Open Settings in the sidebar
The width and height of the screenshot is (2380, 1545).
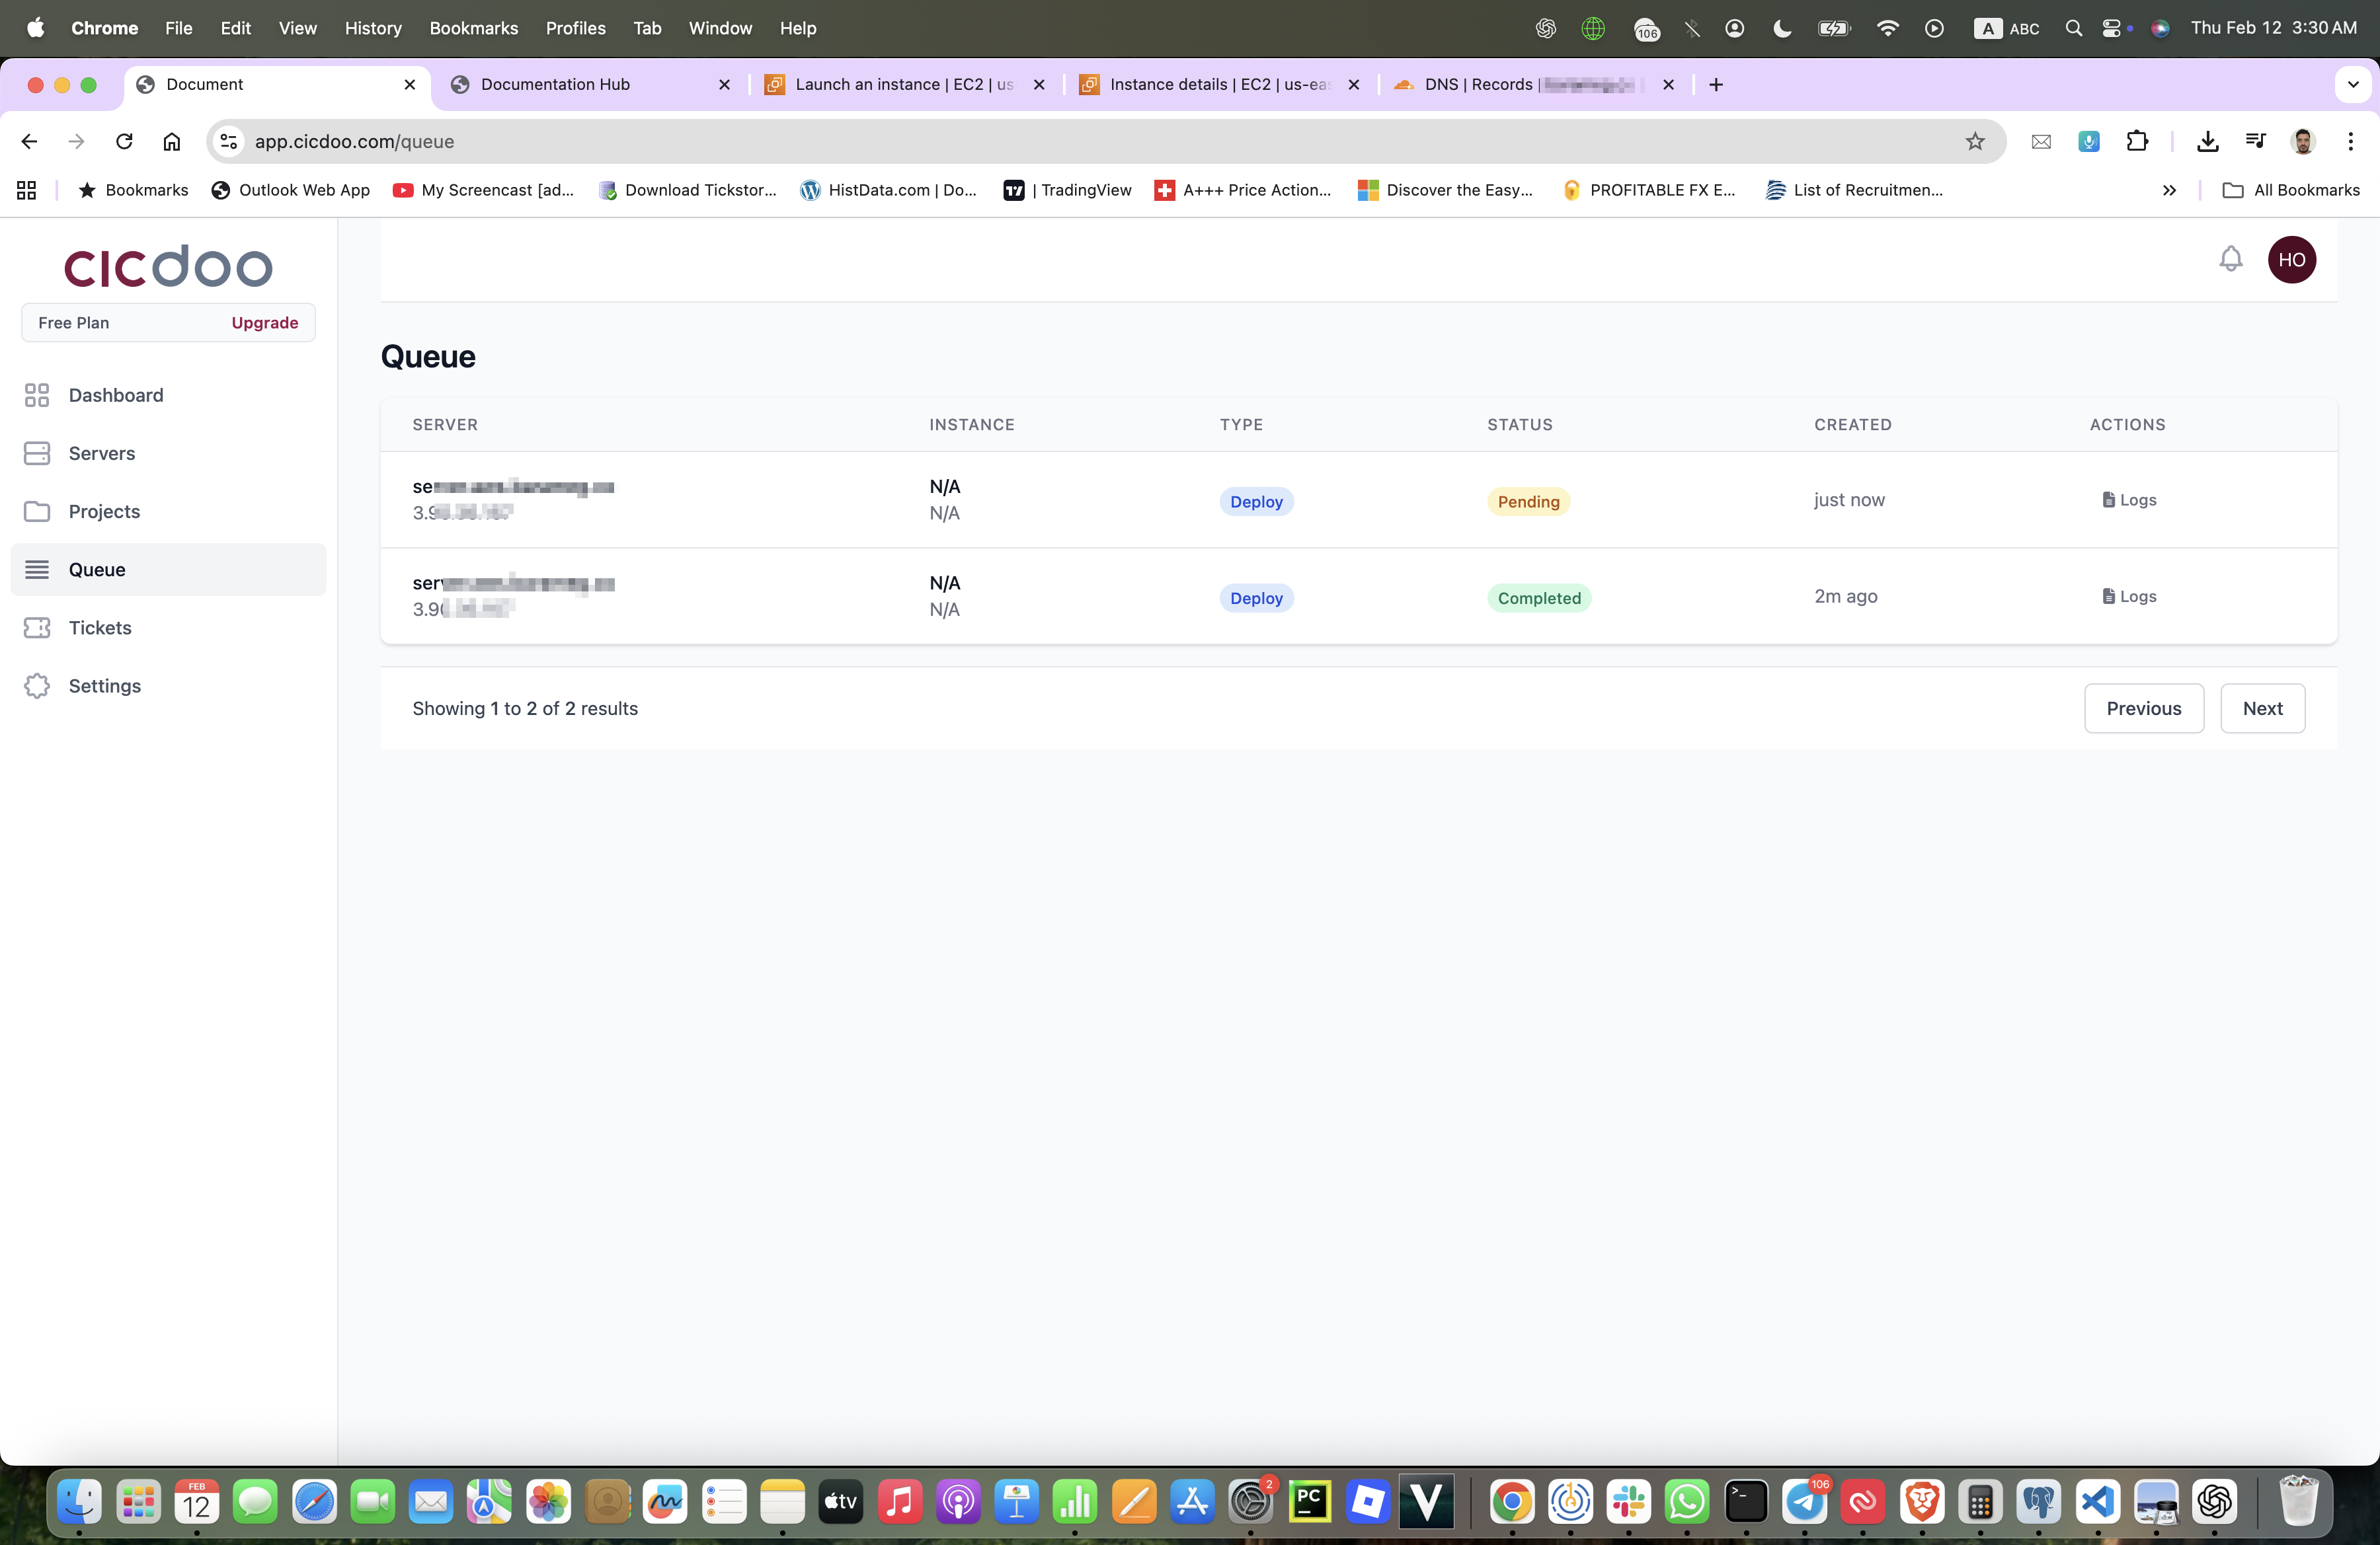pos(104,685)
